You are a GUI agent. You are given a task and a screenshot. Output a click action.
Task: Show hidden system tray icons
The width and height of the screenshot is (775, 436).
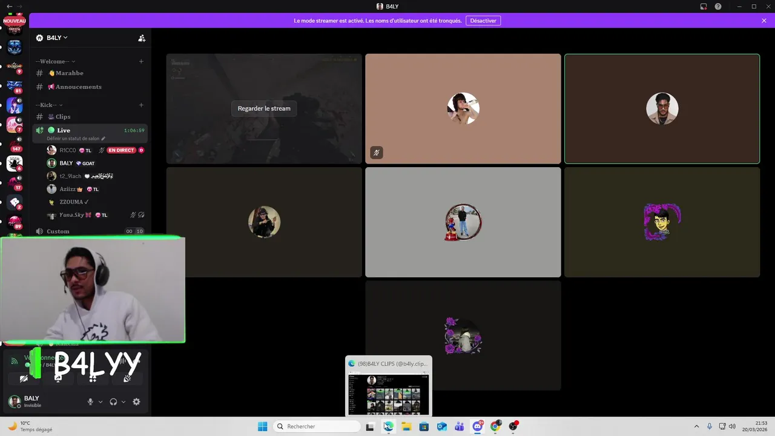pos(696,426)
